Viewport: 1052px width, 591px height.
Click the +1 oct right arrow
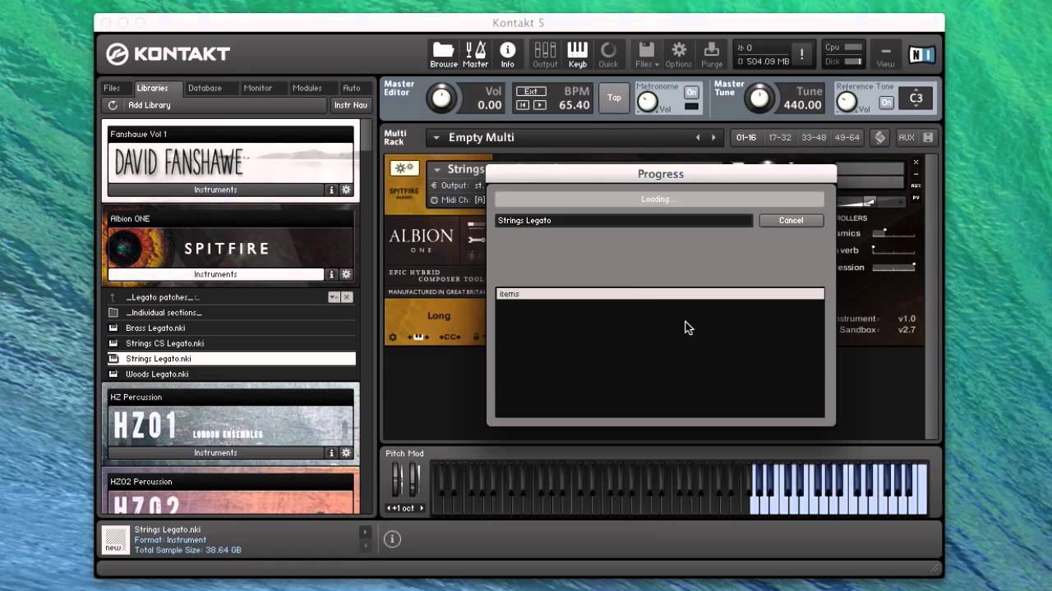pos(422,508)
